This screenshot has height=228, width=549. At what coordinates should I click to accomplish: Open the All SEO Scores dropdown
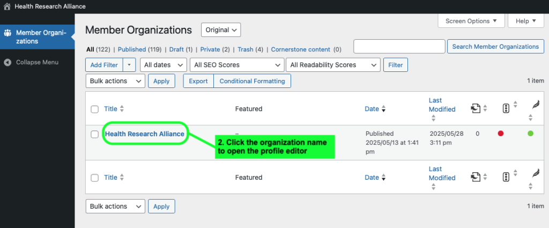[237, 65]
